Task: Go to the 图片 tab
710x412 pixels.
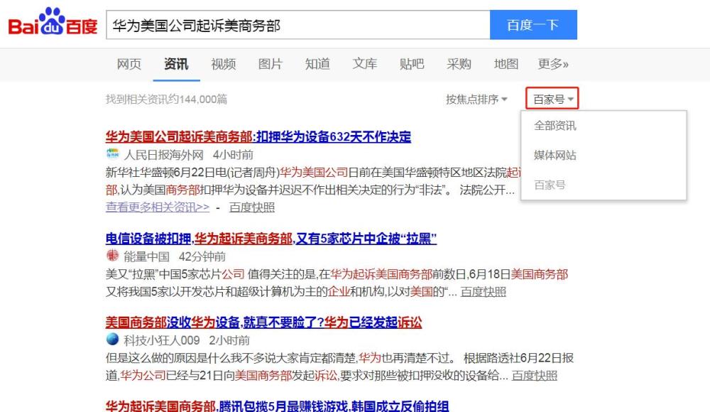Action: [271, 65]
